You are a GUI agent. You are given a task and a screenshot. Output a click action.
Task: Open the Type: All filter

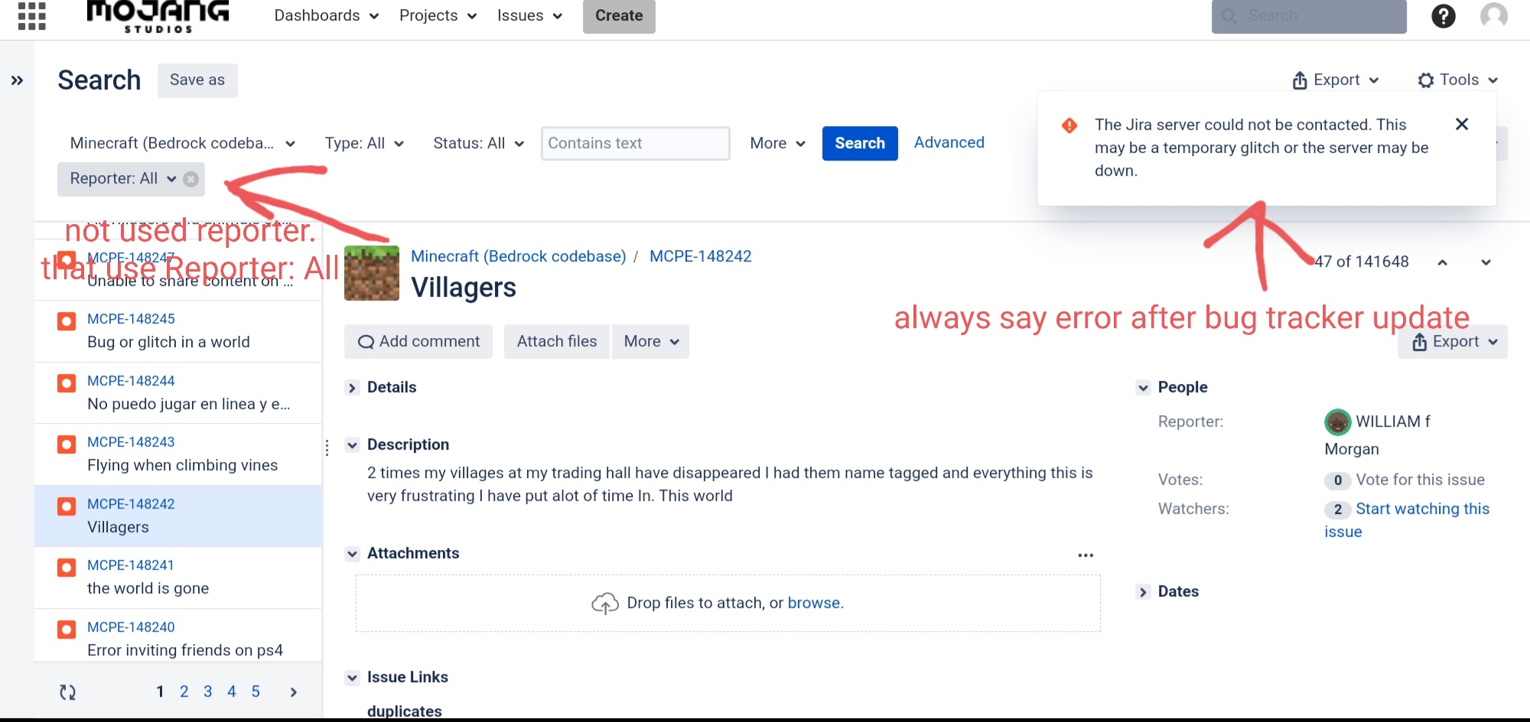(x=364, y=144)
